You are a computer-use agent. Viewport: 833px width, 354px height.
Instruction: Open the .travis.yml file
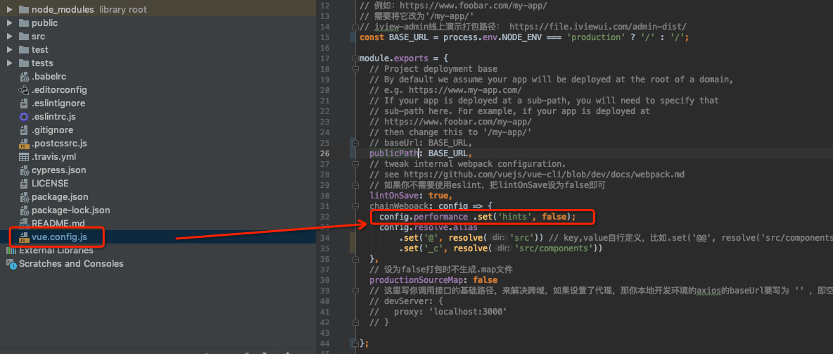pyautogui.click(x=53, y=157)
